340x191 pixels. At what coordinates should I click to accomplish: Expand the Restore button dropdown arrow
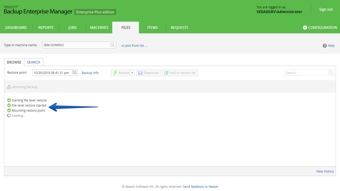click(x=132, y=73)
